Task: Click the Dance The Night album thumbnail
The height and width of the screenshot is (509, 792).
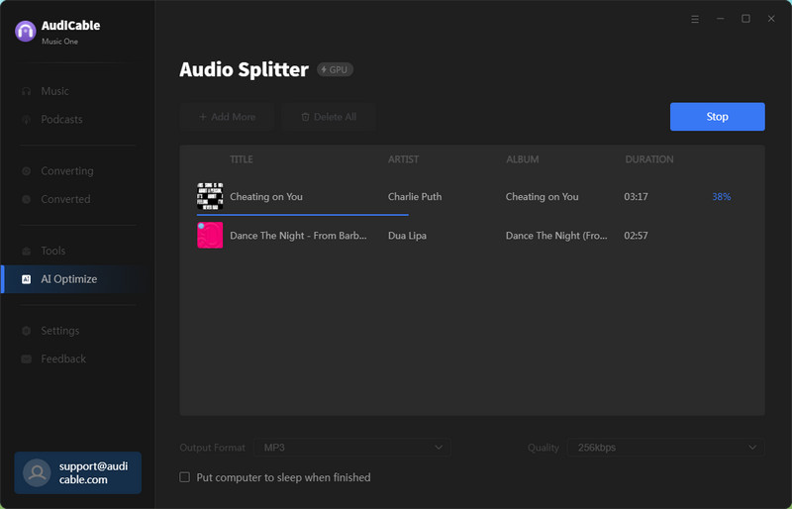Action: coord(210,236)
